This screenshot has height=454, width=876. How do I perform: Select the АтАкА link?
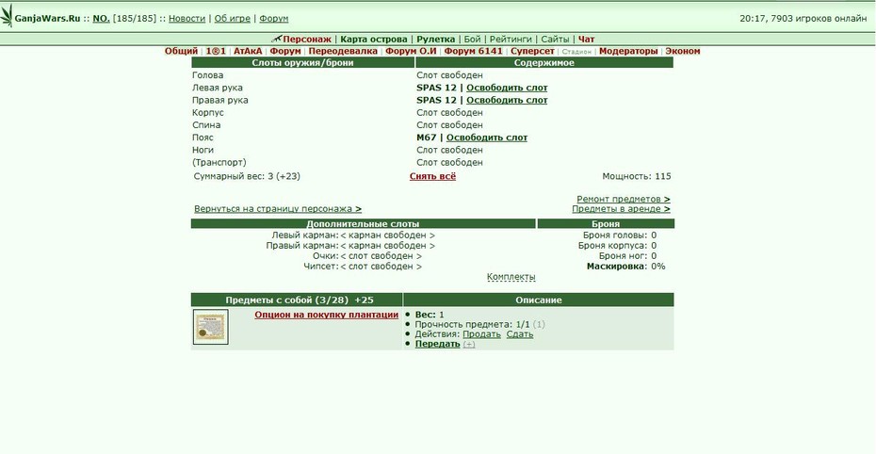[248, 51]
